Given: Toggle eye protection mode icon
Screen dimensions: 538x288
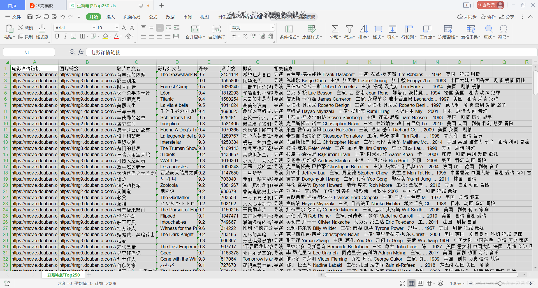Looking at the screenshot, I should click(440, 283).
